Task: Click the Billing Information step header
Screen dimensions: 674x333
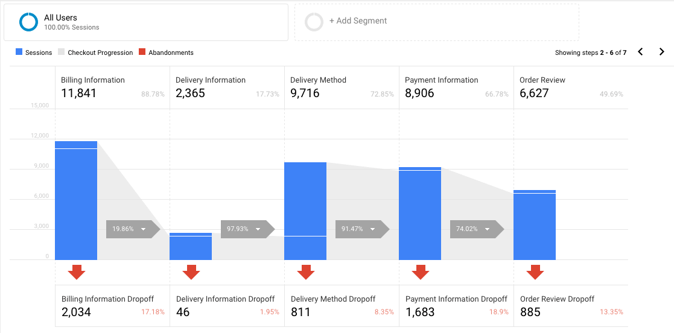Action: (x=93, y=80)
